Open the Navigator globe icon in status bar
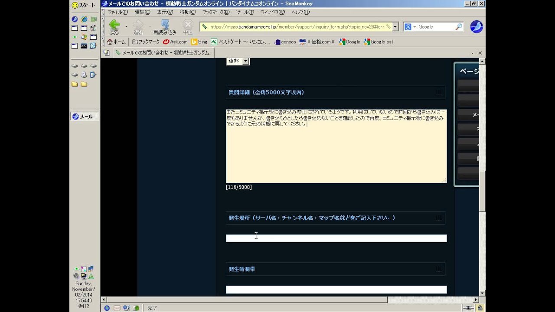The height and width of the screenshot is (312, 555). pos(107,308)
